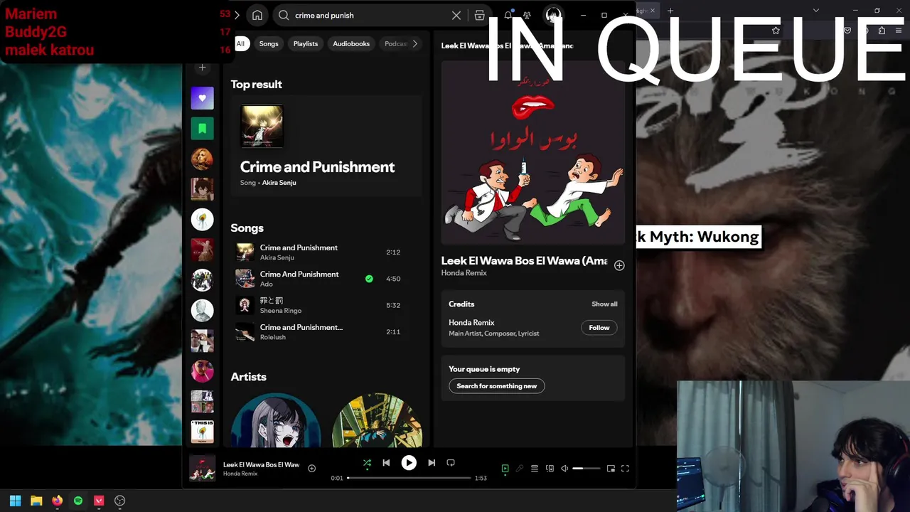This screenshot has width=910, height=512.
Task: Select Crime and Punishment by Akira Senju row
Action: pos(326,252)
